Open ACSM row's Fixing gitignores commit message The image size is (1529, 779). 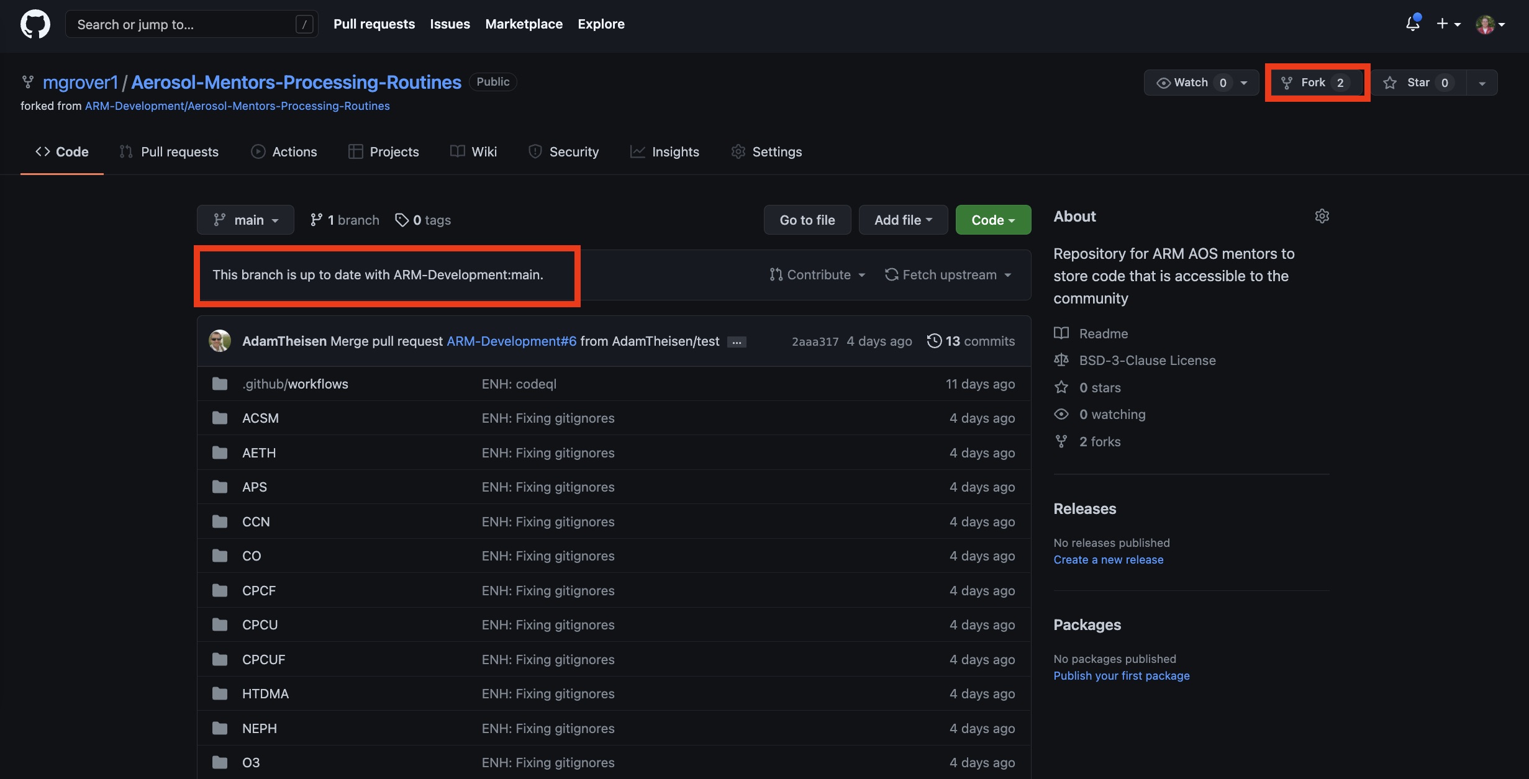coord(548,418)
